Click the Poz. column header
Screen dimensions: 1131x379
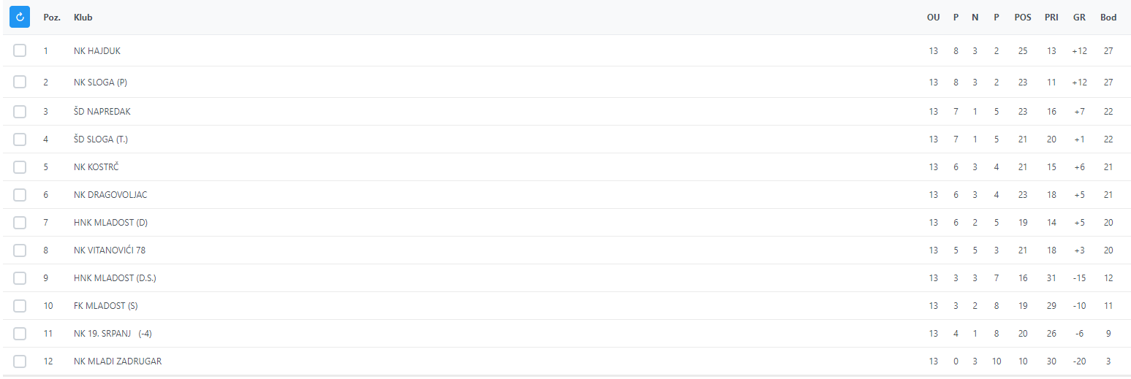(x=52, y=18)
